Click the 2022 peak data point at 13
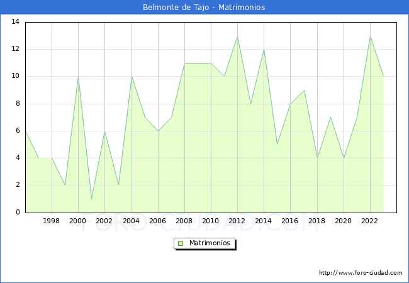The image size is (409, 283). coord(370,36)
